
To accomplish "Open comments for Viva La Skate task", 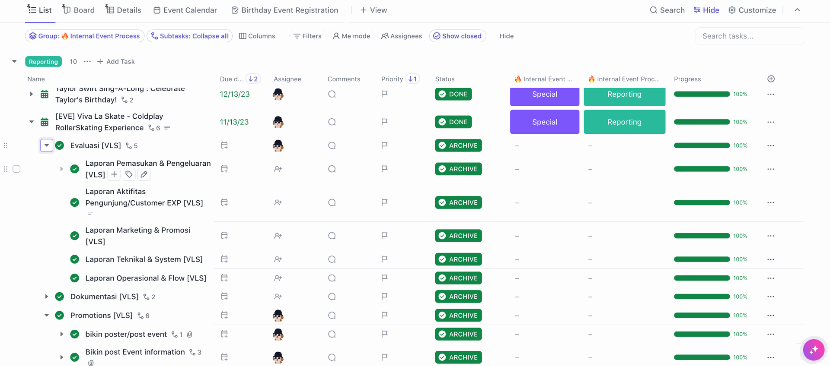I will tap(332, 122).
